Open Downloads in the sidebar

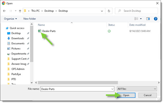[18, 38]
